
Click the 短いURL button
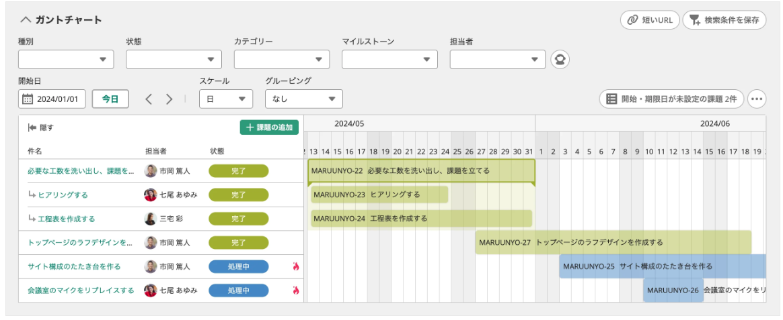650,20
